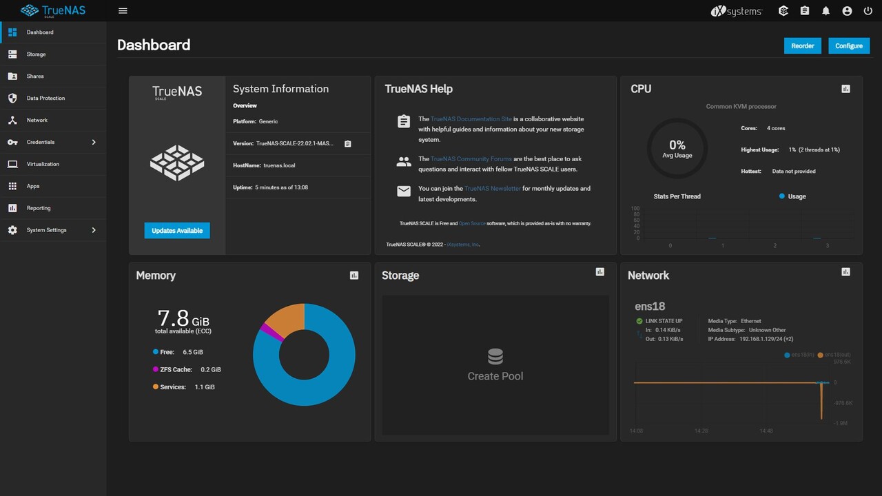
Task: Open the user account settings icon
Action: point(847,11)
